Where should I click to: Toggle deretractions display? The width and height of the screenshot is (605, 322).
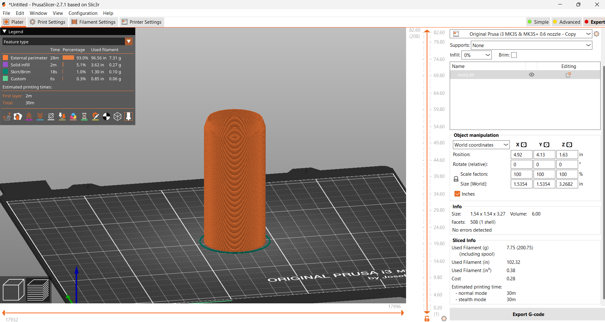click(x=40, y=116)
